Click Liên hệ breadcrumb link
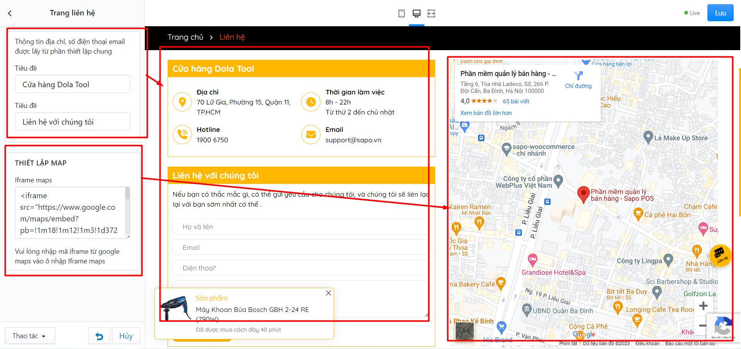741x349 pixels. click(x=232, y=37)
